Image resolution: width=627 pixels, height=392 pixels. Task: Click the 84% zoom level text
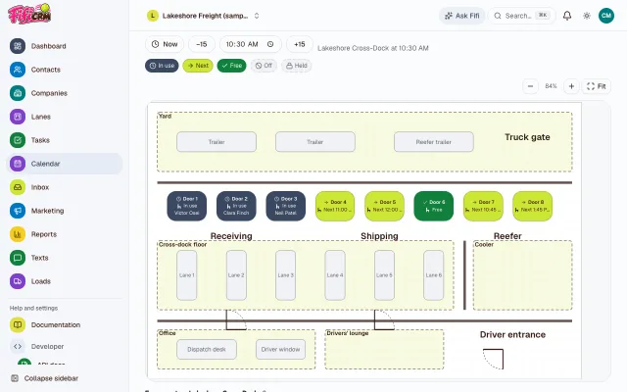click(551, 86)
